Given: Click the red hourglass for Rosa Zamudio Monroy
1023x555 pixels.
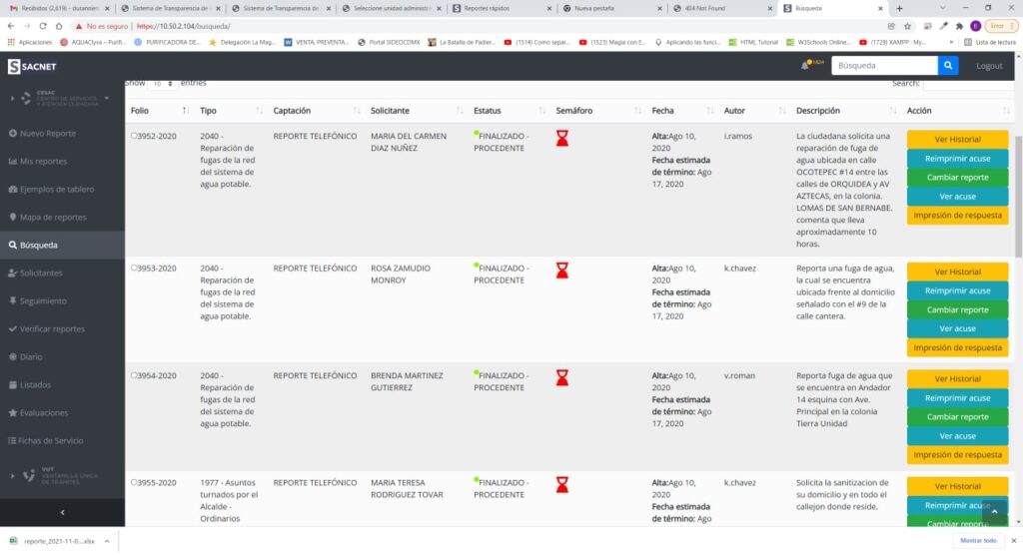Looking at the screenshot, I should pyautogui.click(x=562, y=271).
